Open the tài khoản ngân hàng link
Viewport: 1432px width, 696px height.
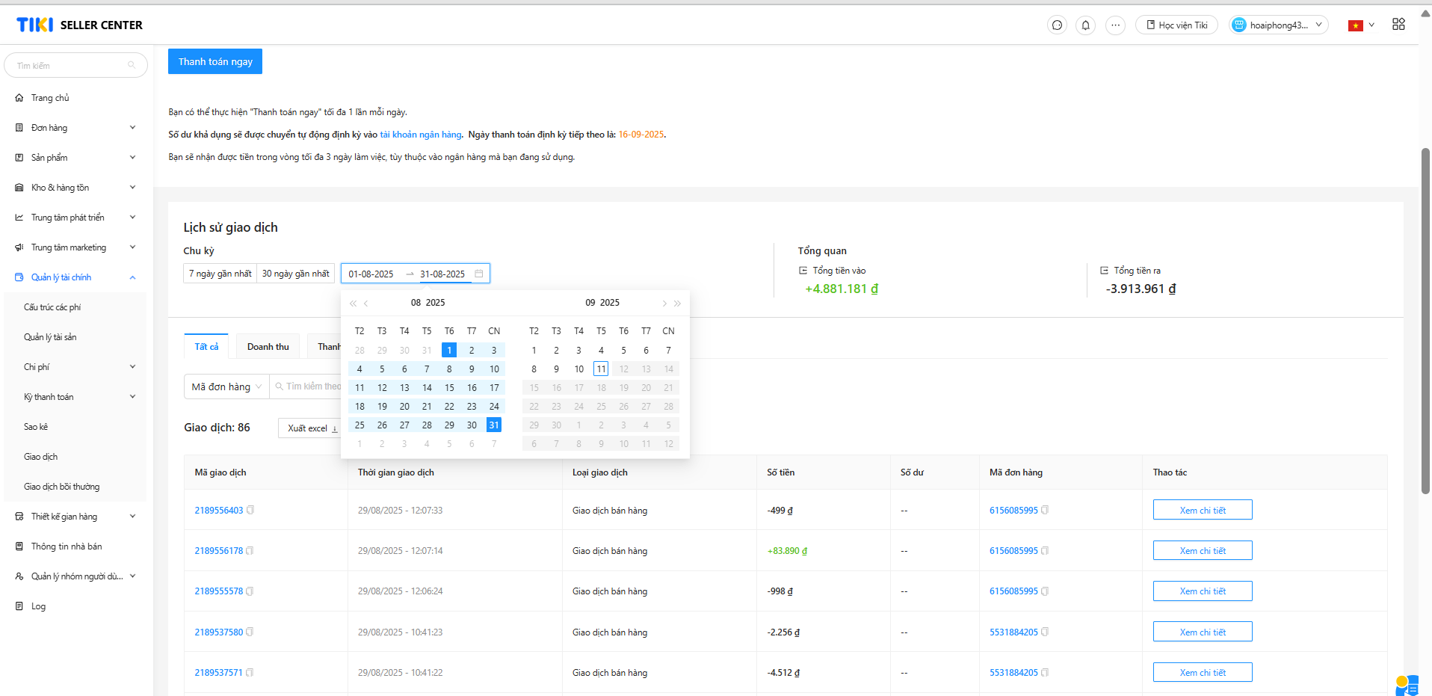point(420,135)
